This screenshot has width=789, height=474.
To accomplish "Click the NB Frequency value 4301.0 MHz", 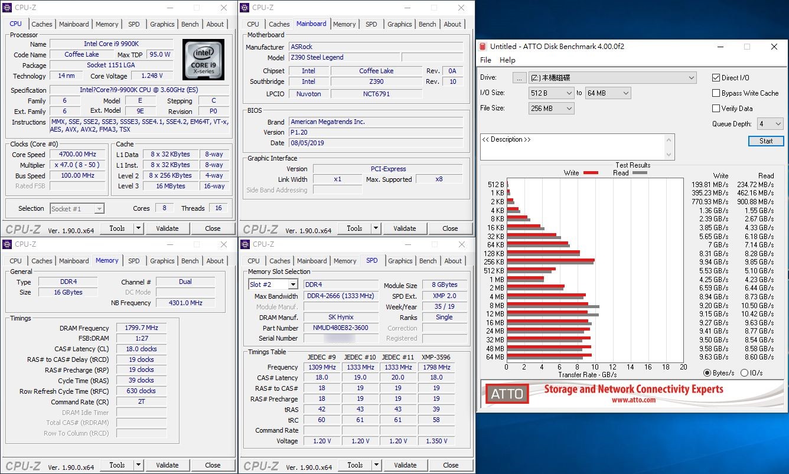I will coord(185,303).
